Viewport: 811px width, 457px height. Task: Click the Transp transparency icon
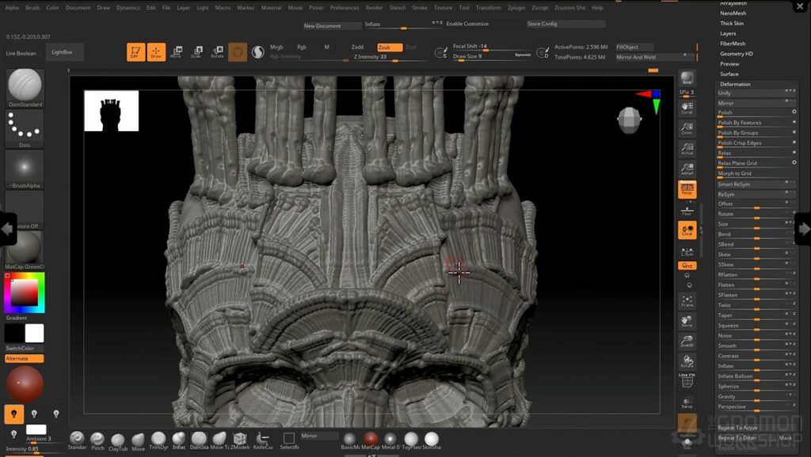click(x=687, y=402)
